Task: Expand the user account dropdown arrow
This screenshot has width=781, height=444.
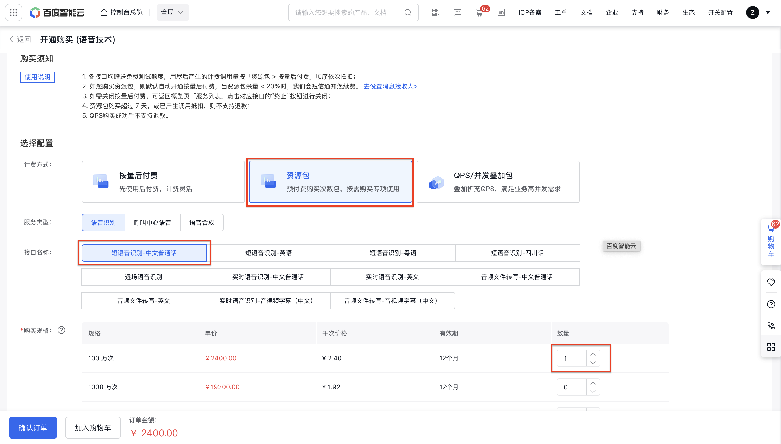Action: pyautogui.click(x=768, y=13)
